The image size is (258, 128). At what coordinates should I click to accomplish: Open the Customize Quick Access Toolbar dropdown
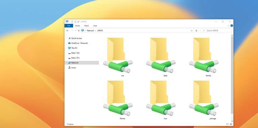(x=78, y=22)
